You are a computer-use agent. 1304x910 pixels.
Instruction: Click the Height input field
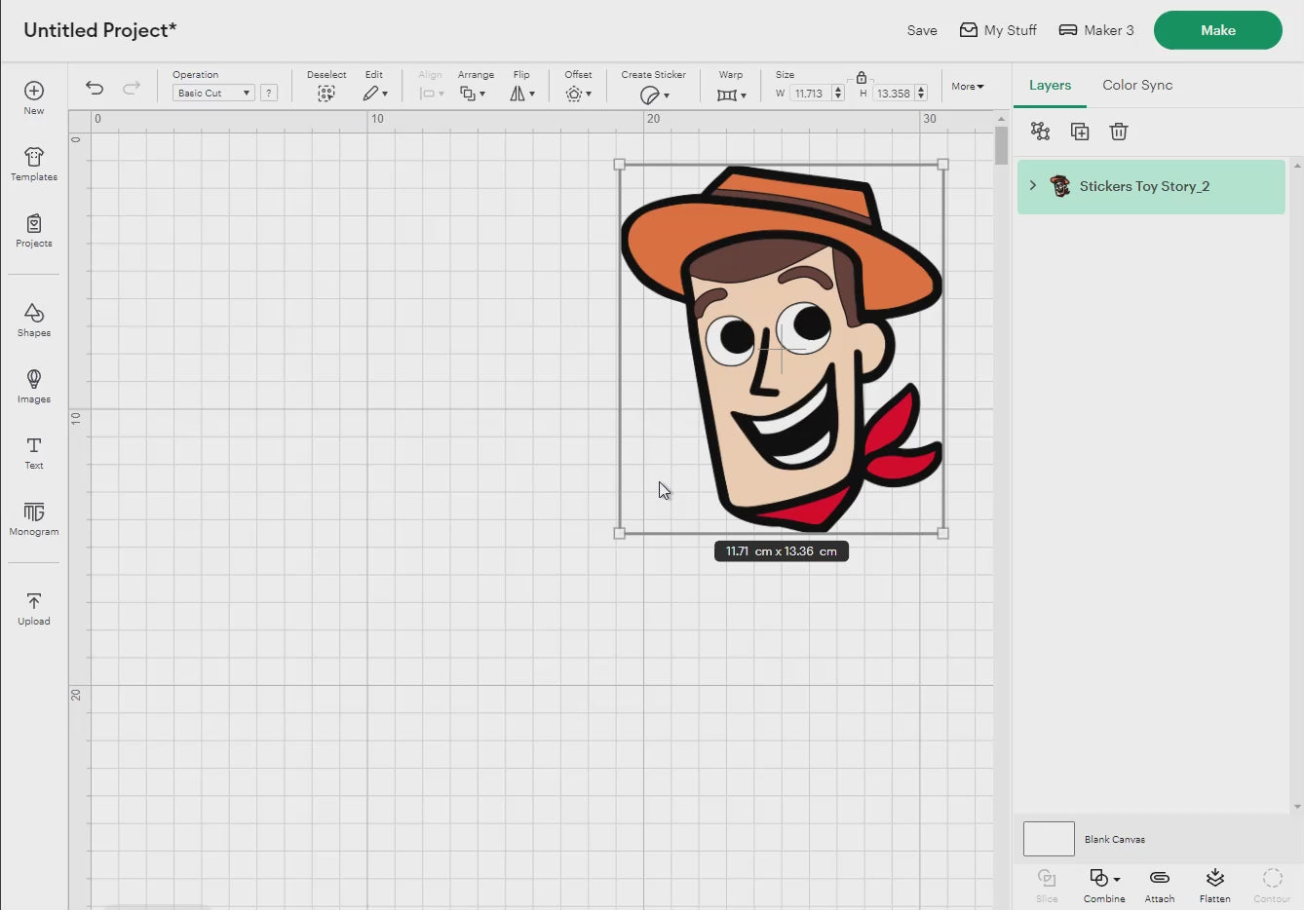pyautogui.click(x=893, y=94)
